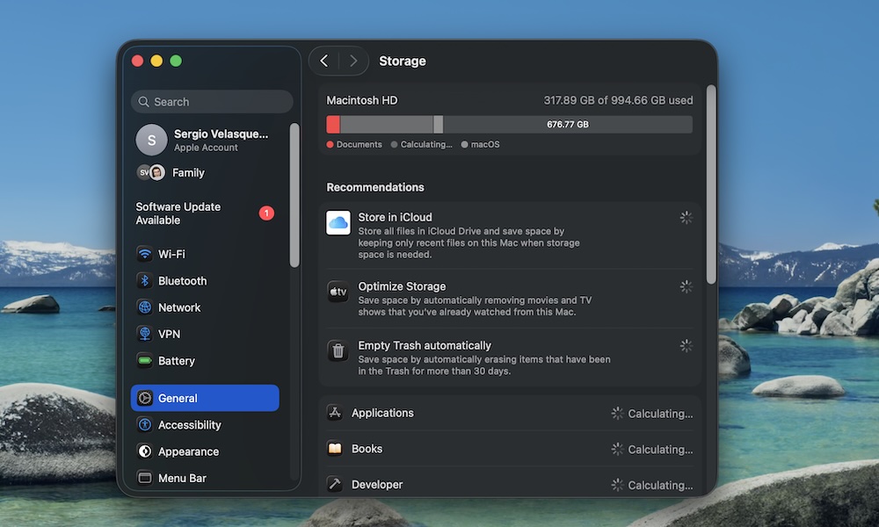This screenshot has height=527, width=879.
Task: Click the Empty Trash automatically trash icon
Action: pyautogui.click(x=338, y=350)
